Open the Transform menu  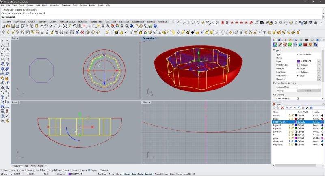coord(66,6)
